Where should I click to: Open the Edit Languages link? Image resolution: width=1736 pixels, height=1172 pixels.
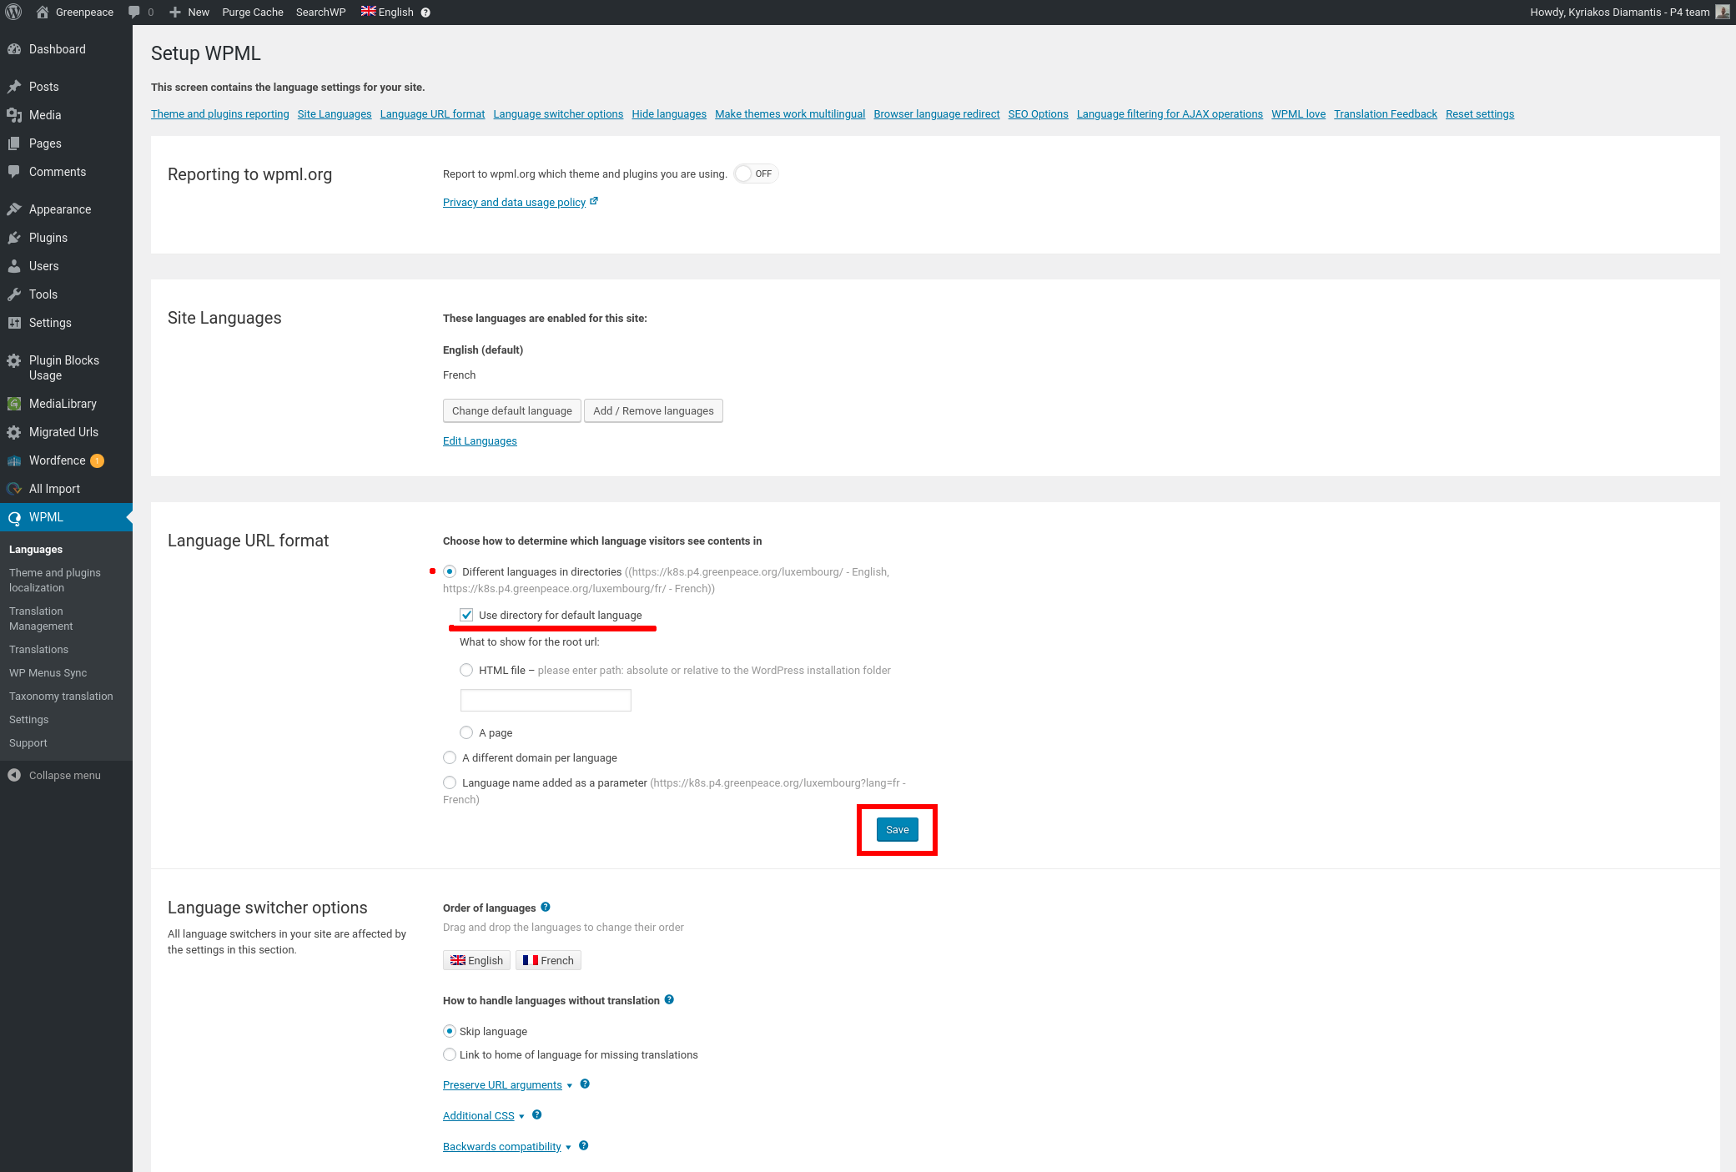click(x=480, y=440)
